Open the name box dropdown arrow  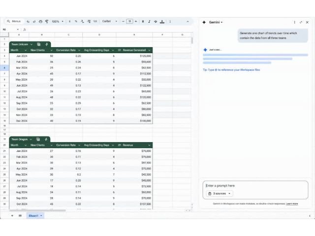pos(18,29)
